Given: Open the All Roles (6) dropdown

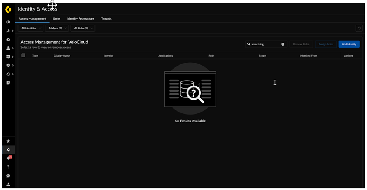Looking at the screenshot, I should click(x=83, y=28).
